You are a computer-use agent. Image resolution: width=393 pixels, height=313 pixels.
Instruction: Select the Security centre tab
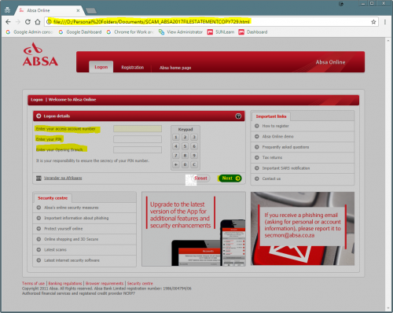(x=53, y=198)
